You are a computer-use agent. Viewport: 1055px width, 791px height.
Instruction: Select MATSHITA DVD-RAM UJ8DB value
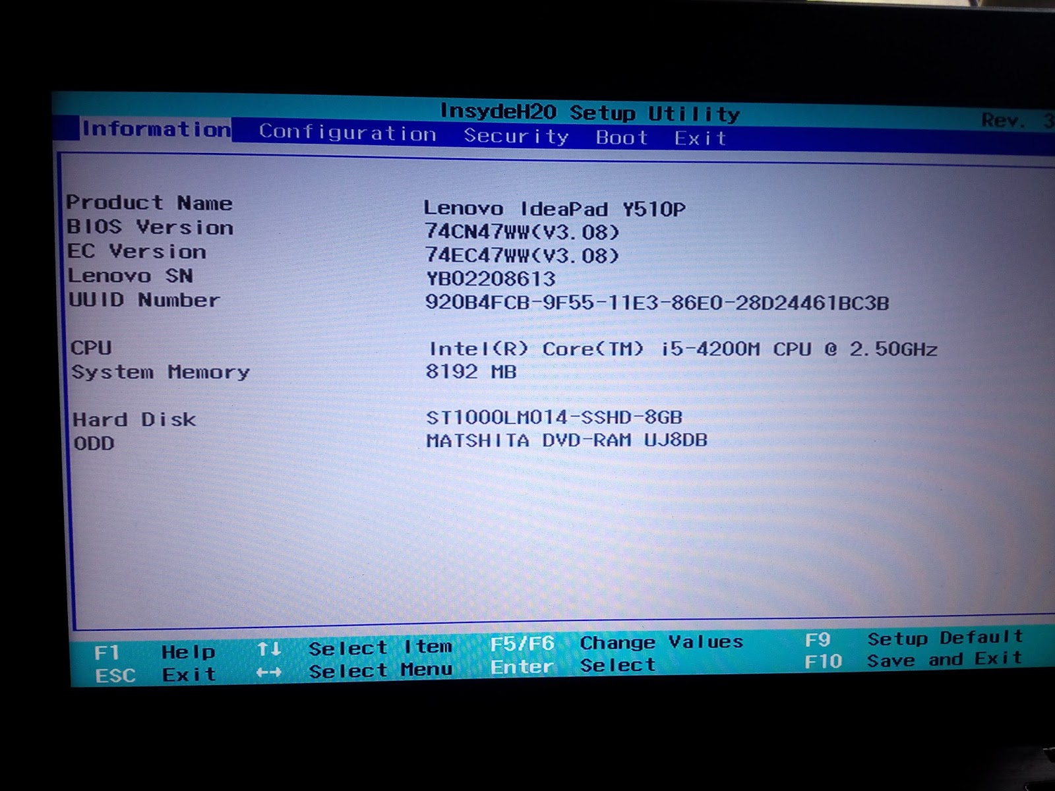click(567, 440)
